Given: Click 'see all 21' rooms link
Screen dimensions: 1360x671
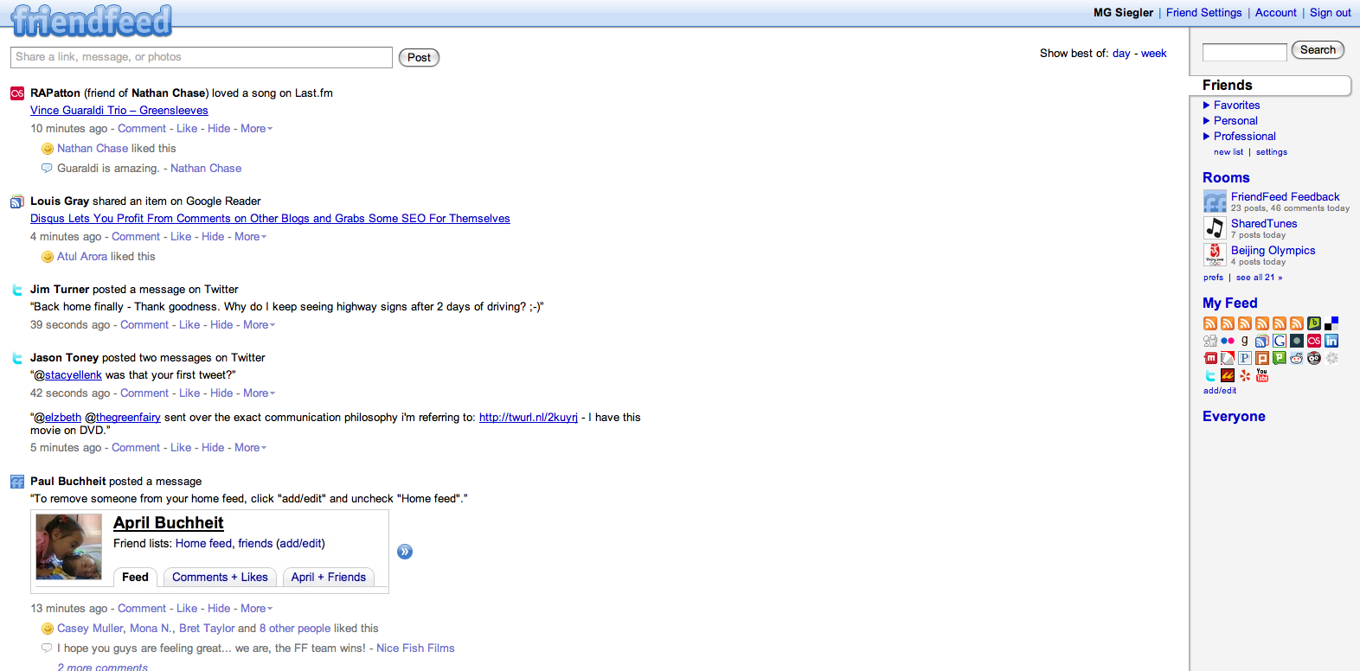Looking at the screenshot, I should 1259,277.
